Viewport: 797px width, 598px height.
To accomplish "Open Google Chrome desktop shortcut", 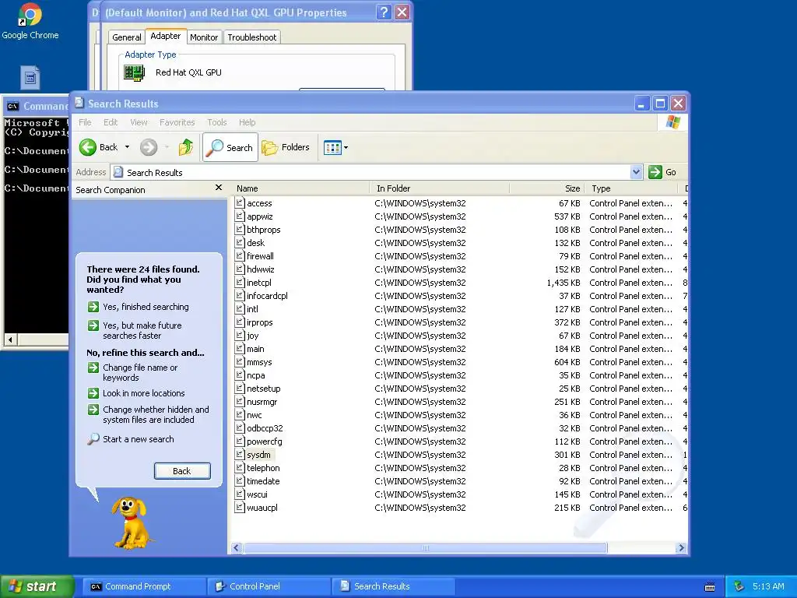I will click(x=30, y=21).
